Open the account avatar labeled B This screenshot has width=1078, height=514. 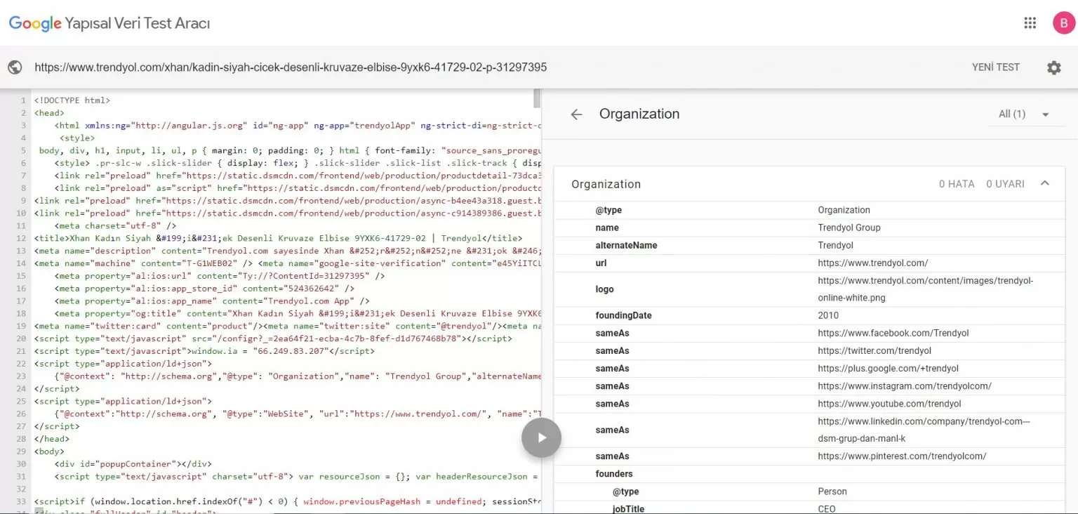tap(1063, 23)
